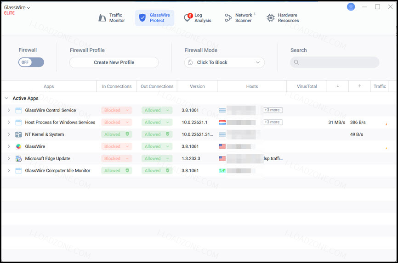Click host icon in GlassWire Control Service row
Viewport: 398px width, 263px height.
222,110
